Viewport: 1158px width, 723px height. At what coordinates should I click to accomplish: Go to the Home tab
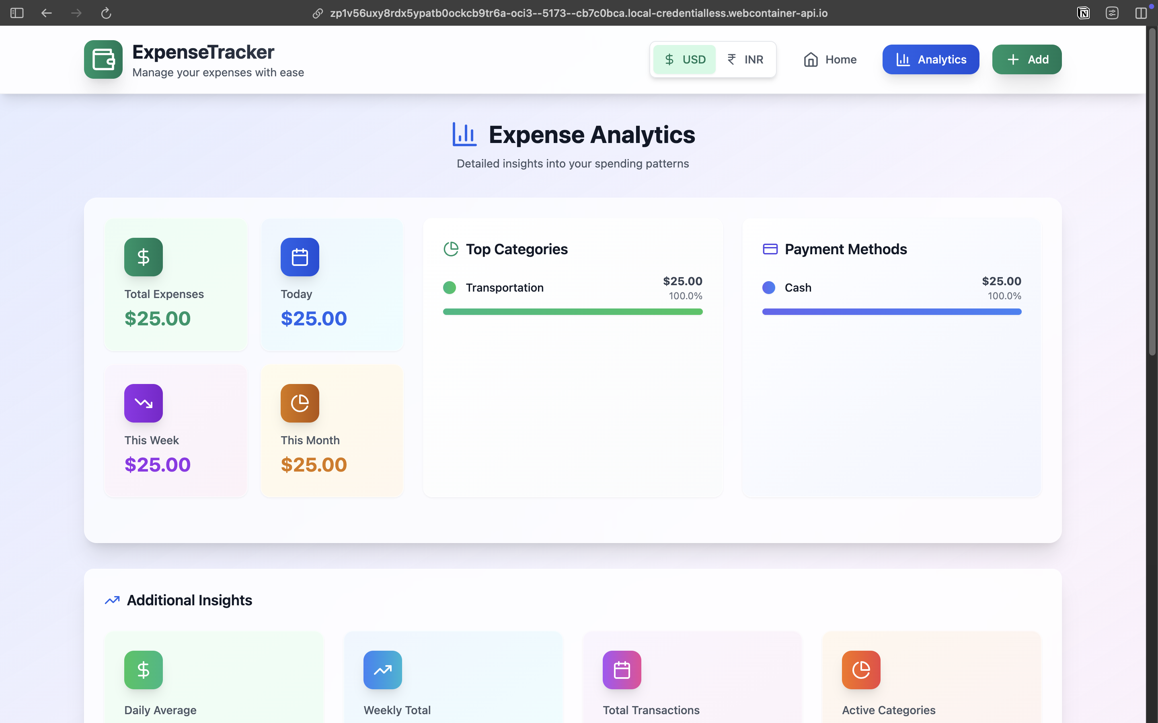(830, 59)
